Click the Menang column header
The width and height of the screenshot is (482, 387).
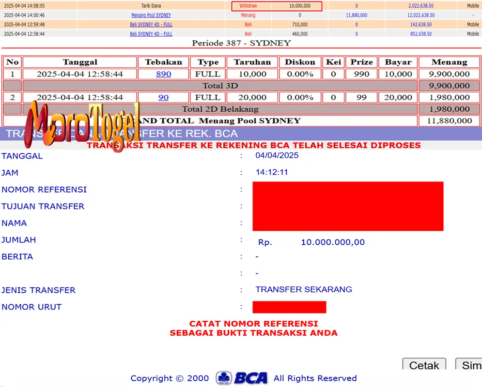tap(450, 62)
